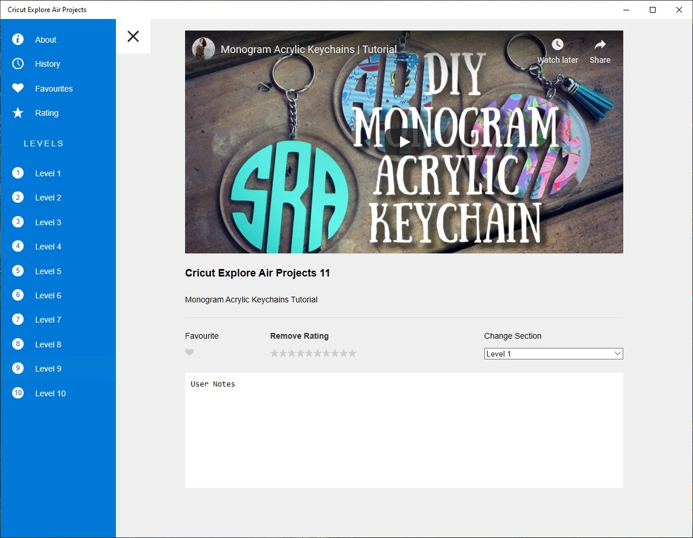Click the Watch later clock icon
The width and height of the screenshot is (693, 538).
[557, 44]
